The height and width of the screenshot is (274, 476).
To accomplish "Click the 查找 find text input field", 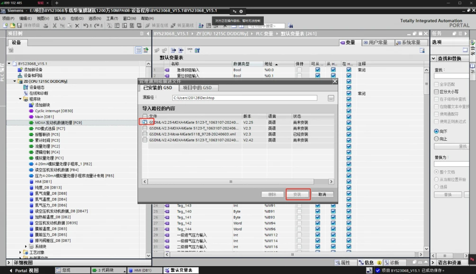I will [x=452, y=76].
